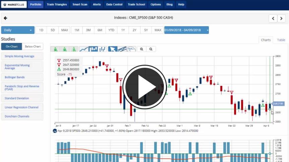
Task: Open the Daily interval dropdown
Action: click(x=18, y=30)
